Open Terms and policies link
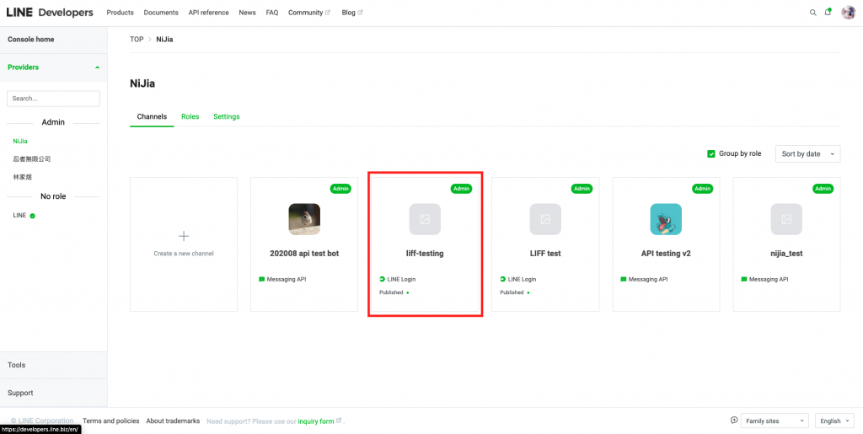863x434 pixels. tap(111, 421)
